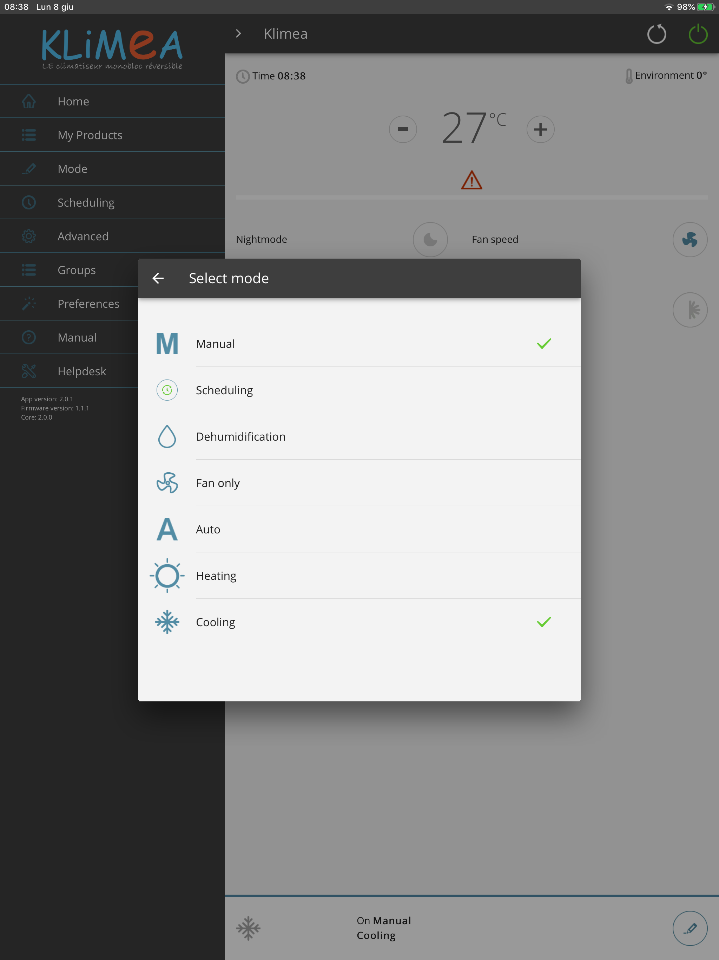Viewport: 719px width, 960px height.
Task: Tap the red warning triangle icon
Action: pyautogui.click(x=471, y=180)
